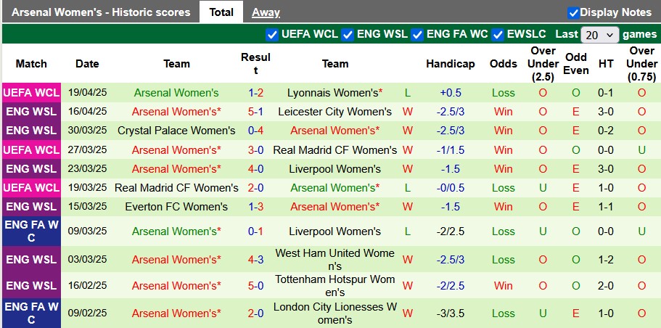Uncheck the ENG WSL filter checkbox
Viewport: 661px width, 328px height.
click(348, 34)
